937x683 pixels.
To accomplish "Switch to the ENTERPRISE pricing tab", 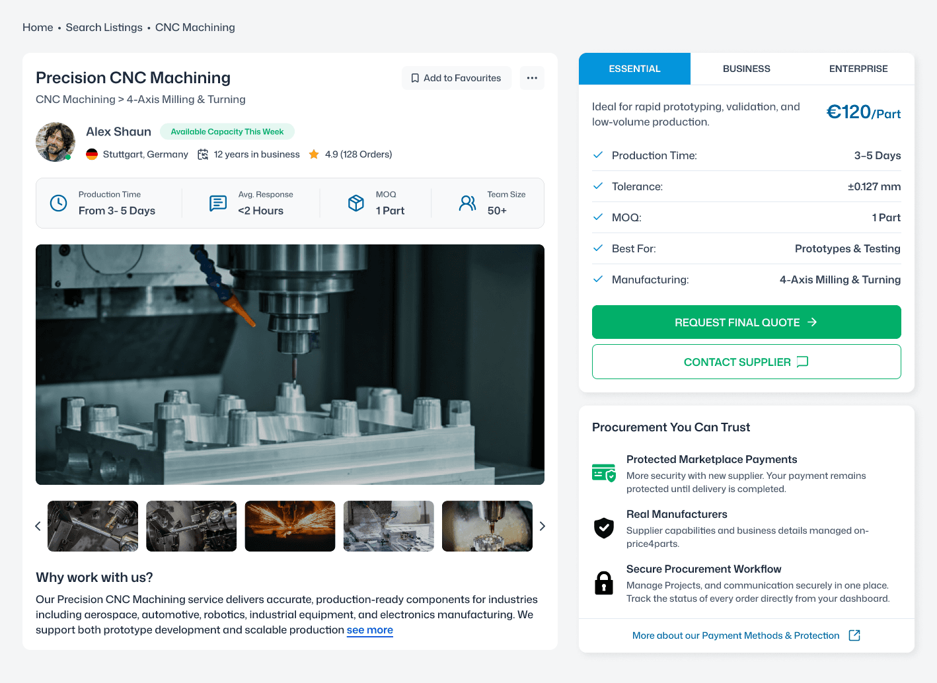I will point(858,69).
